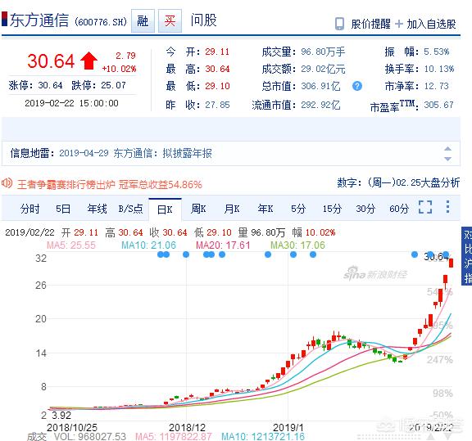This screenshot has width=472, height=441.
Task: Click the fullscreen chart icon
Action: coord(425,207)
